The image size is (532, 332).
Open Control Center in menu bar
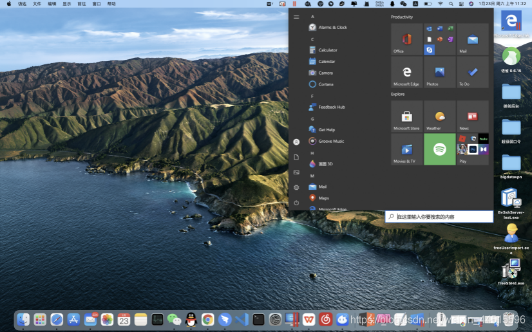[x=461, y=4]
